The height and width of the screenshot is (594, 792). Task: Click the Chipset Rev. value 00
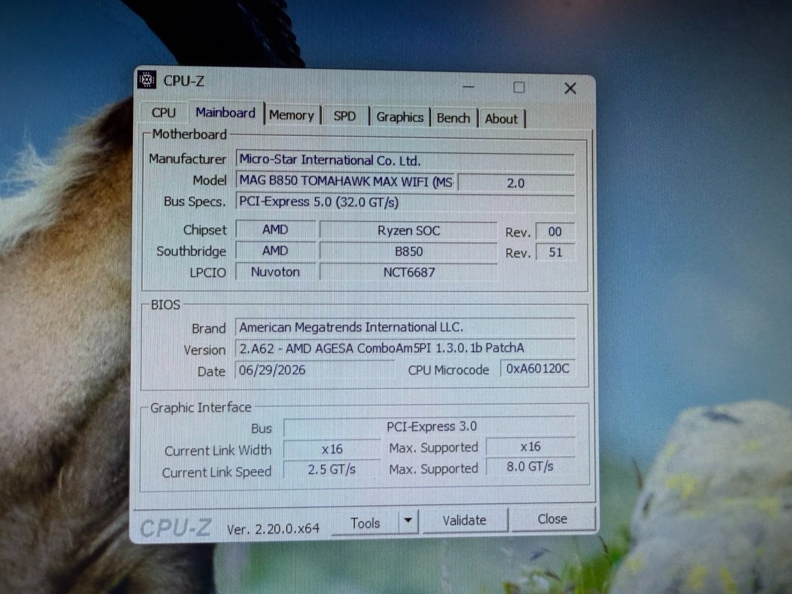(555, 232)
